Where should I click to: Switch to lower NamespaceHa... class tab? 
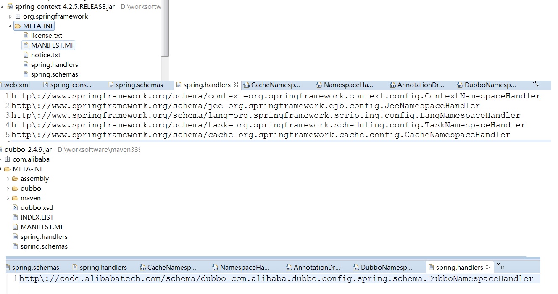[x=245, y=268]
